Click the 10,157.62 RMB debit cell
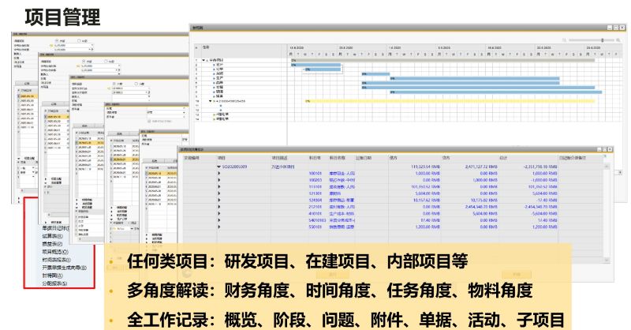The width and height of the screenshot is (631, 330). click(428, 201)
